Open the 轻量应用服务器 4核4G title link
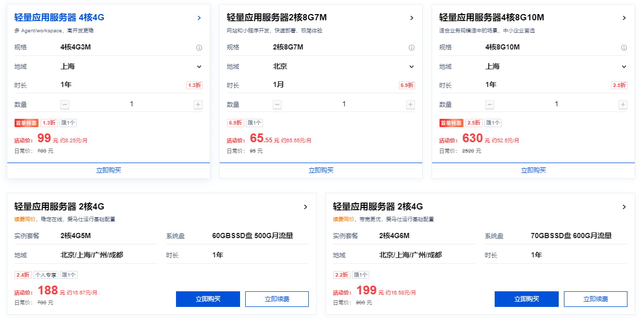Image resolution: width=641 pixels, height=321 pixels. pyautogui.click(x=59, y=18)
